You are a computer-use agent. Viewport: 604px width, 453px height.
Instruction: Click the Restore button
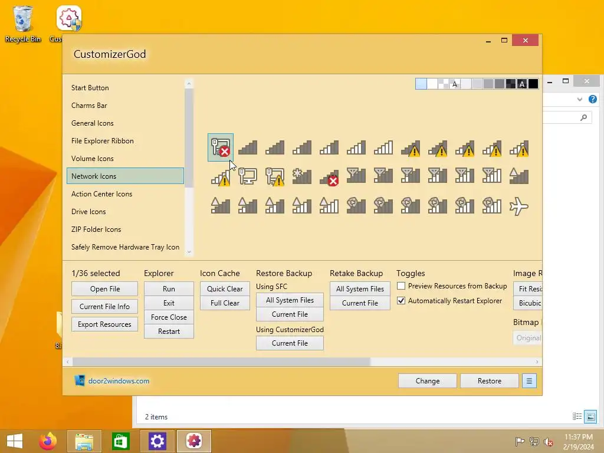coord(490,381)
